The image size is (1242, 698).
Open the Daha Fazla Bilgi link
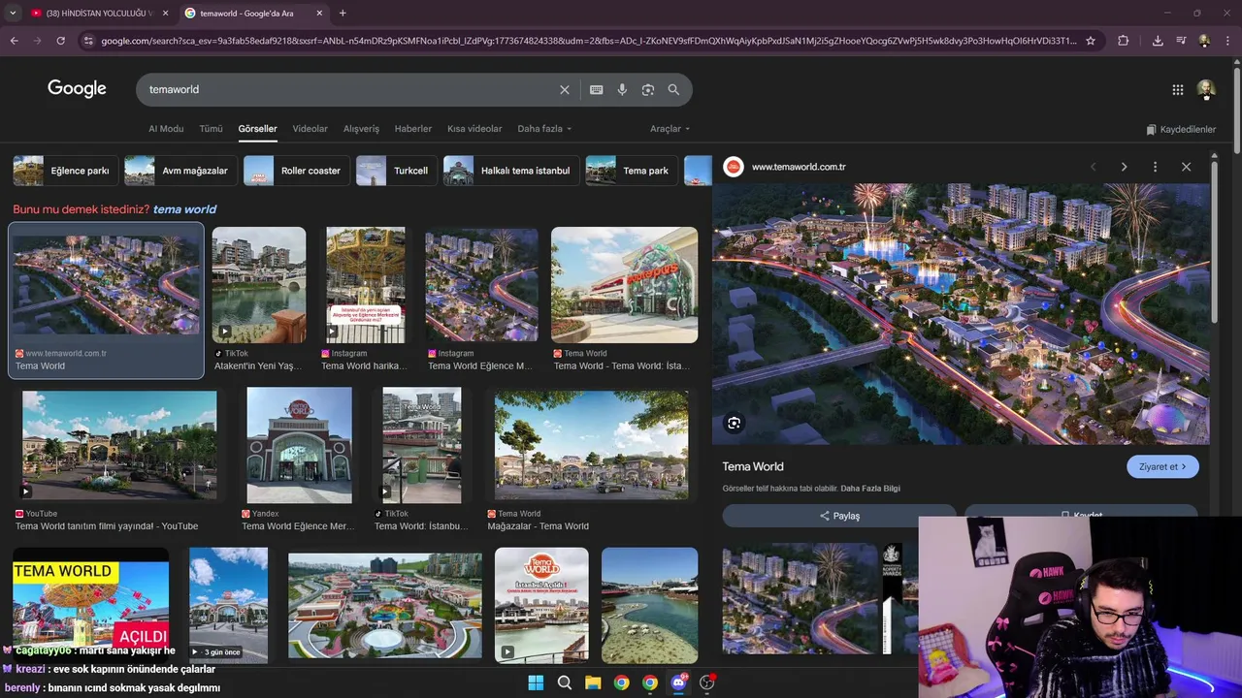(870, 489)
